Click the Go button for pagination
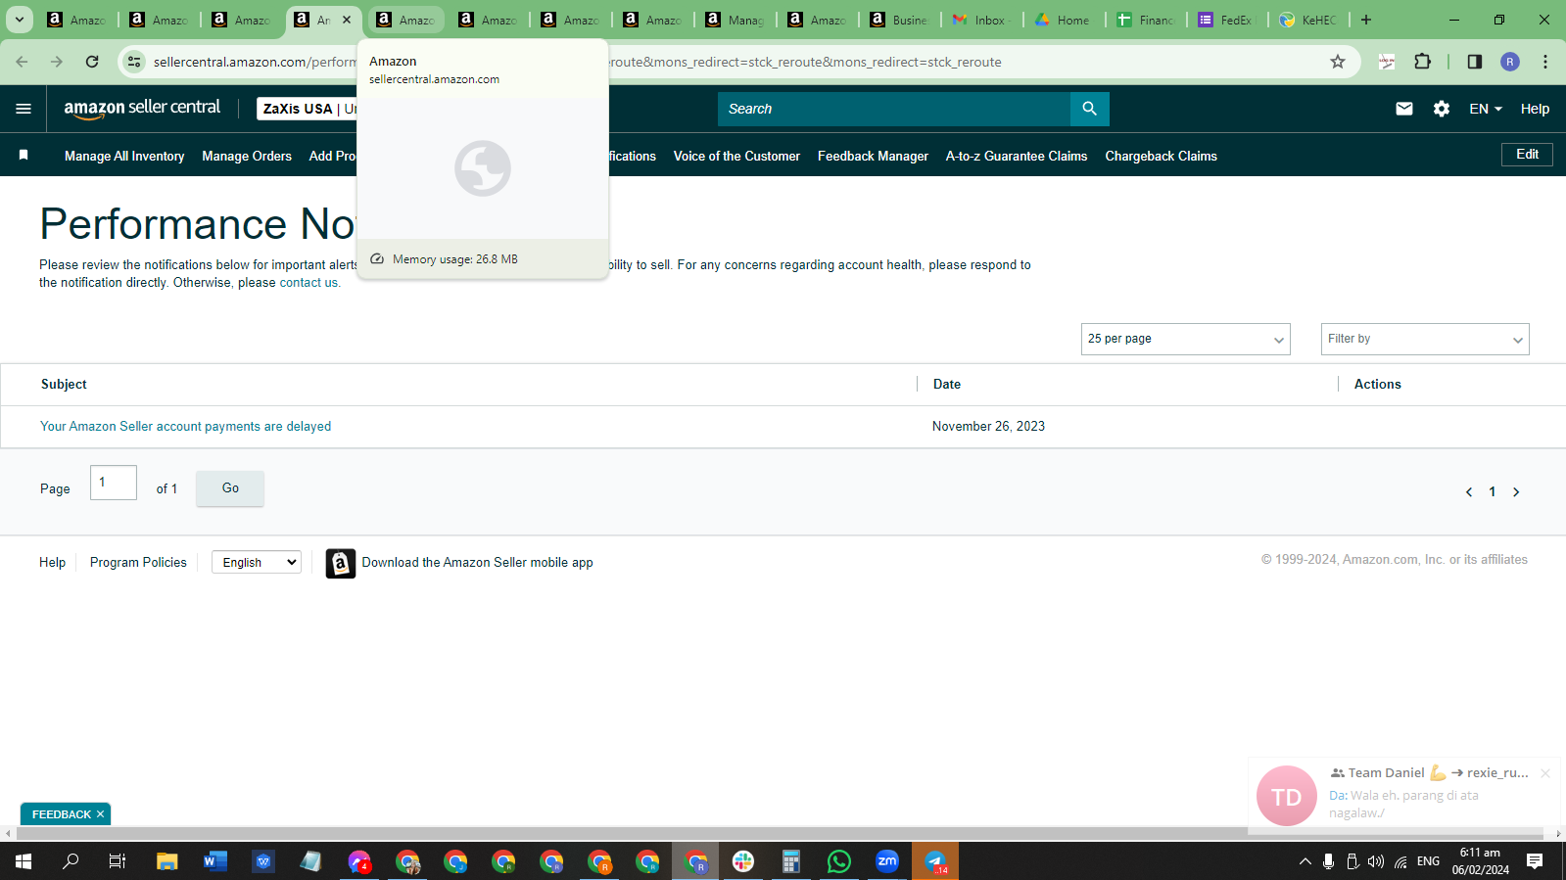 [230, 487]
